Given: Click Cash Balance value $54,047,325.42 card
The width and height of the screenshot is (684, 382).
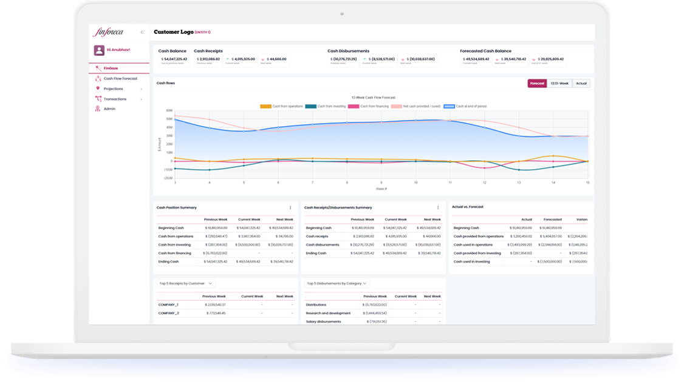Looking at the screenshot, I should tap(174, 60).
